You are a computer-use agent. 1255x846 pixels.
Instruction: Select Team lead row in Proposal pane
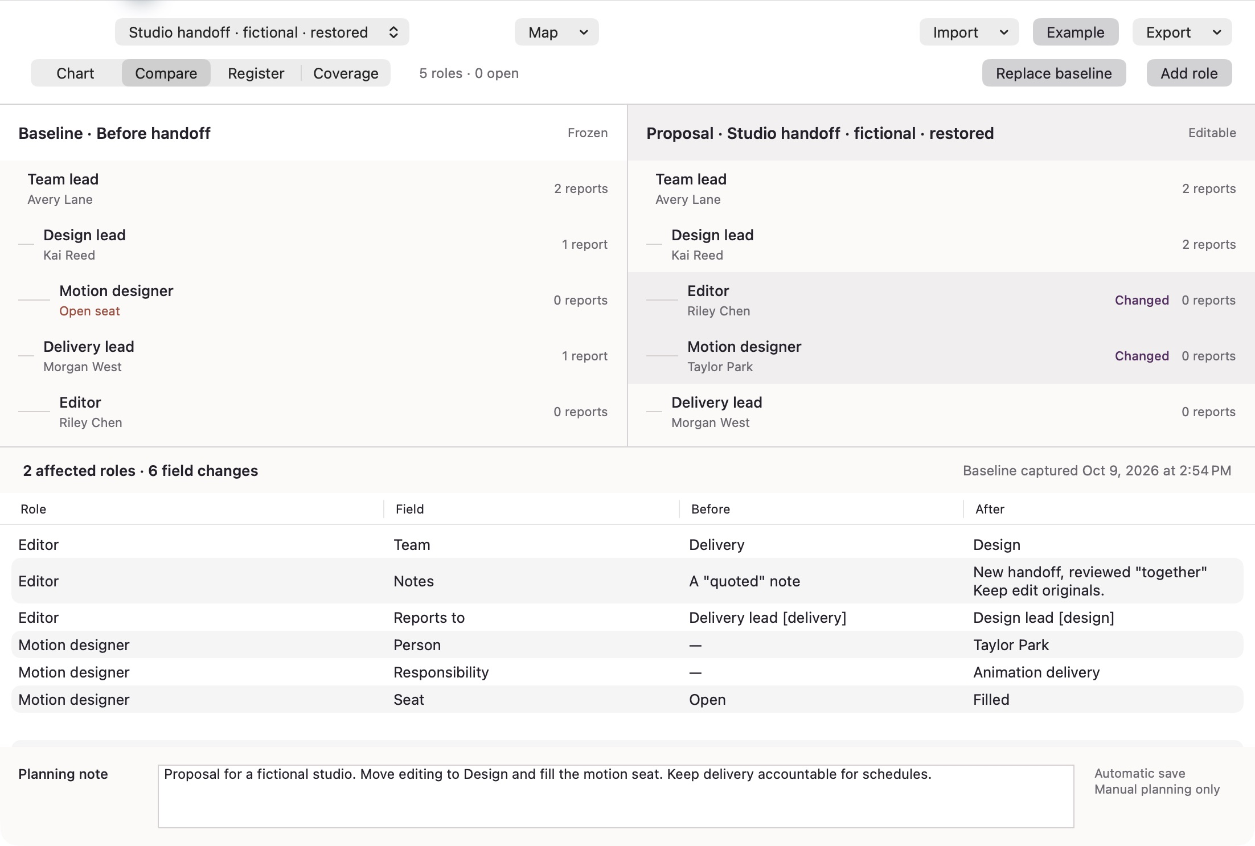click(x=941, y=188)
